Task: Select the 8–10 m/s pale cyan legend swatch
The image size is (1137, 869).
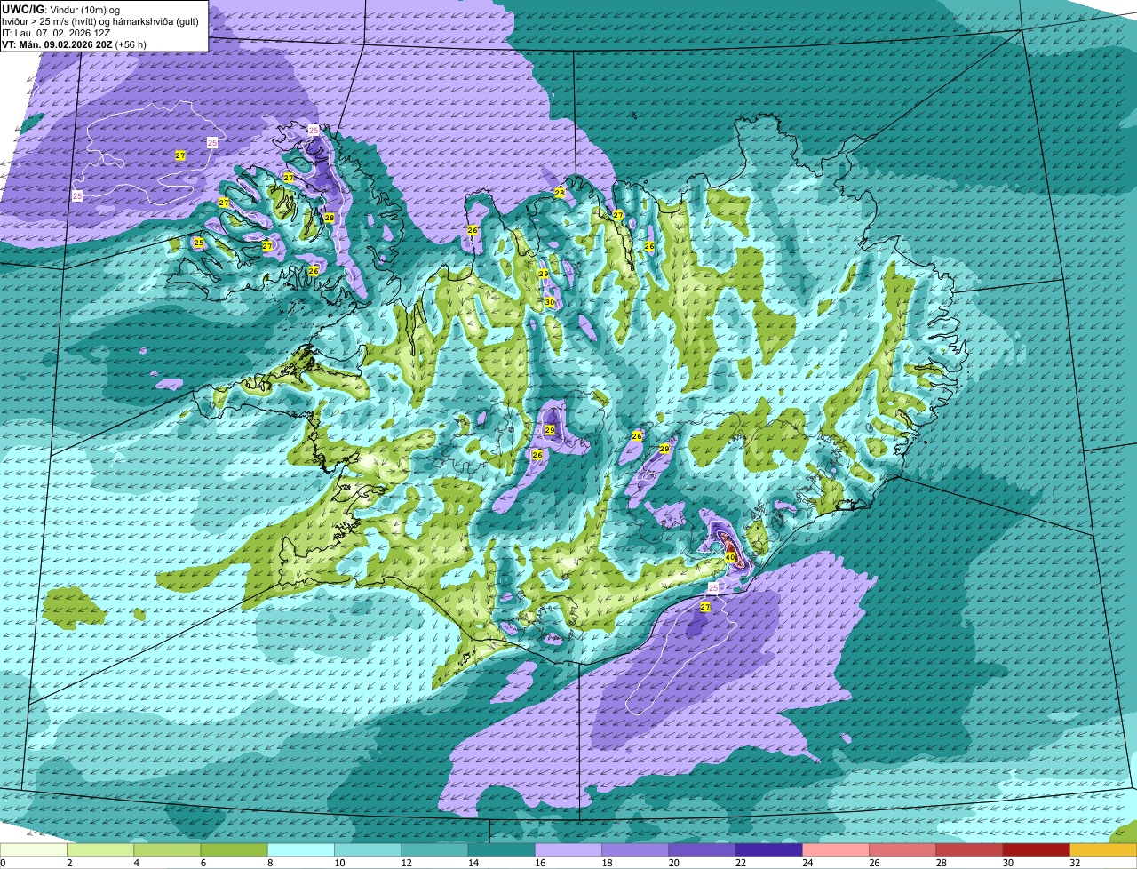Action: (x=301, y=850)
